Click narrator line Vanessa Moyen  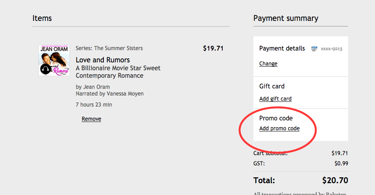pos(109,94)
